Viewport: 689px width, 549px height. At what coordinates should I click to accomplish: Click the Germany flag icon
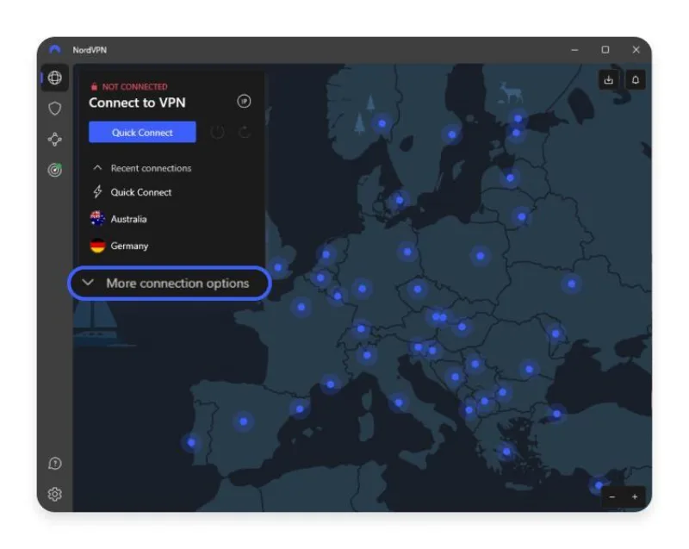(97, 246)
